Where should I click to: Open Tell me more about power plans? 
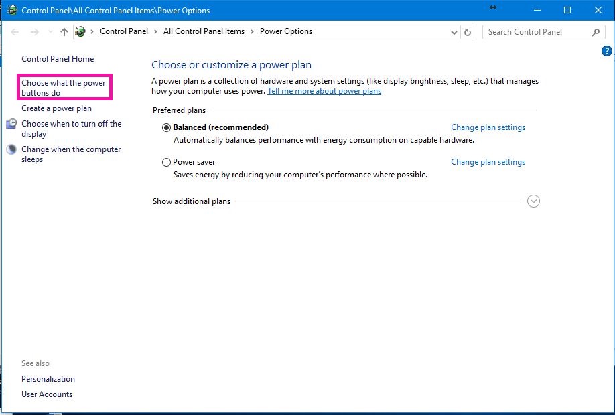(324, 91)
